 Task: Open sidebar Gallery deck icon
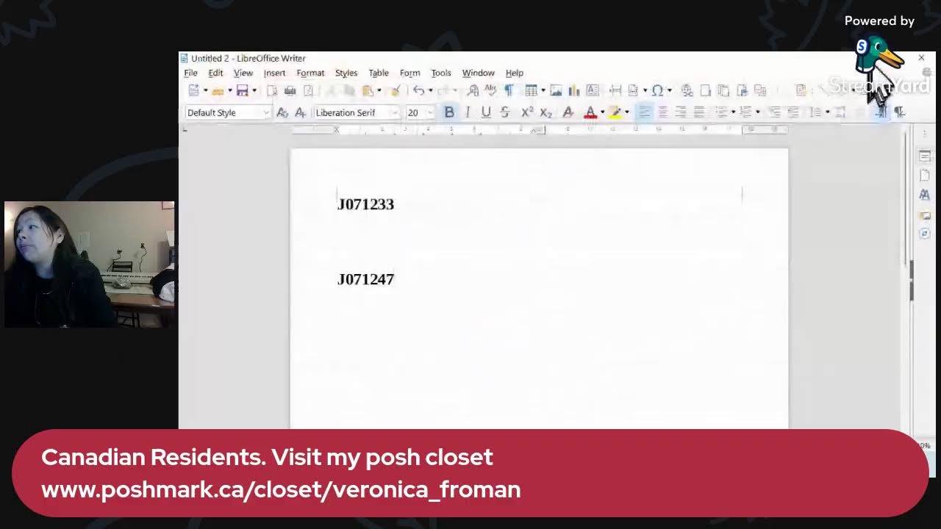925,215
